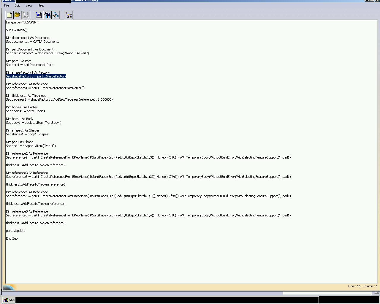Click the input field below the status bar
The width and height of the screenshot is (380, 304).
point(327,293)
